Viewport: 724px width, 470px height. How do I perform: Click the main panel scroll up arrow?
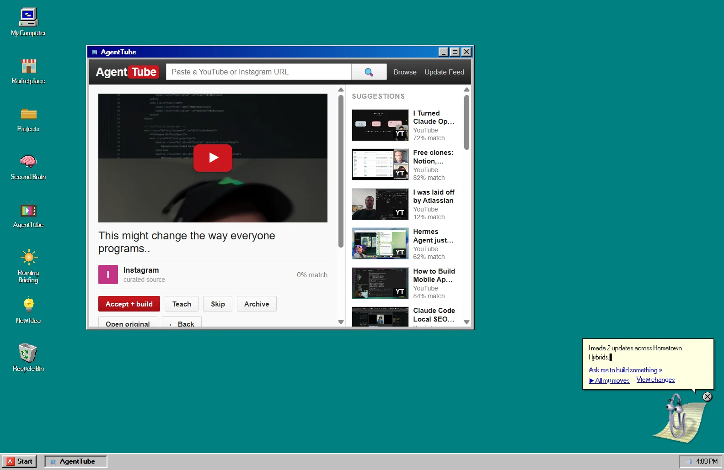[x=341, y=90]
